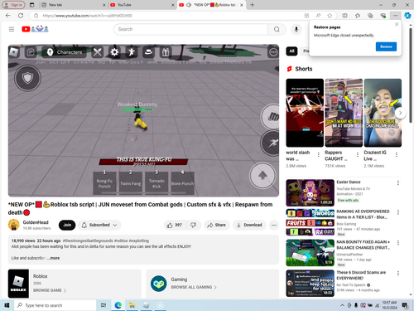Click the thumbs up like button
Screen dimensions: 414x311
click(x=175, y=225)
